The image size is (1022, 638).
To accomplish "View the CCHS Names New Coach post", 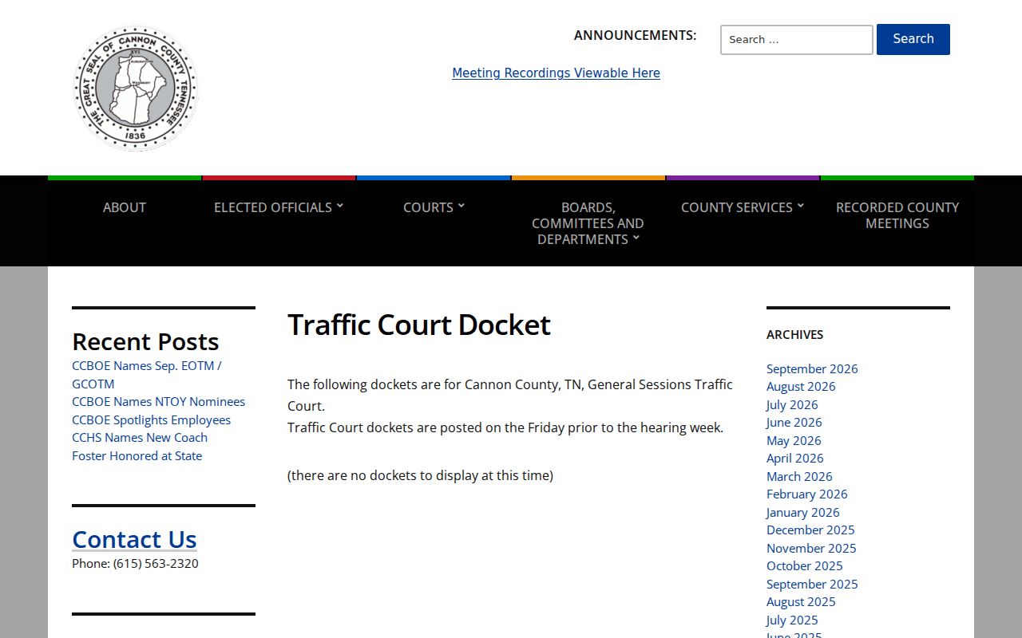I will [x=140, y=438].
